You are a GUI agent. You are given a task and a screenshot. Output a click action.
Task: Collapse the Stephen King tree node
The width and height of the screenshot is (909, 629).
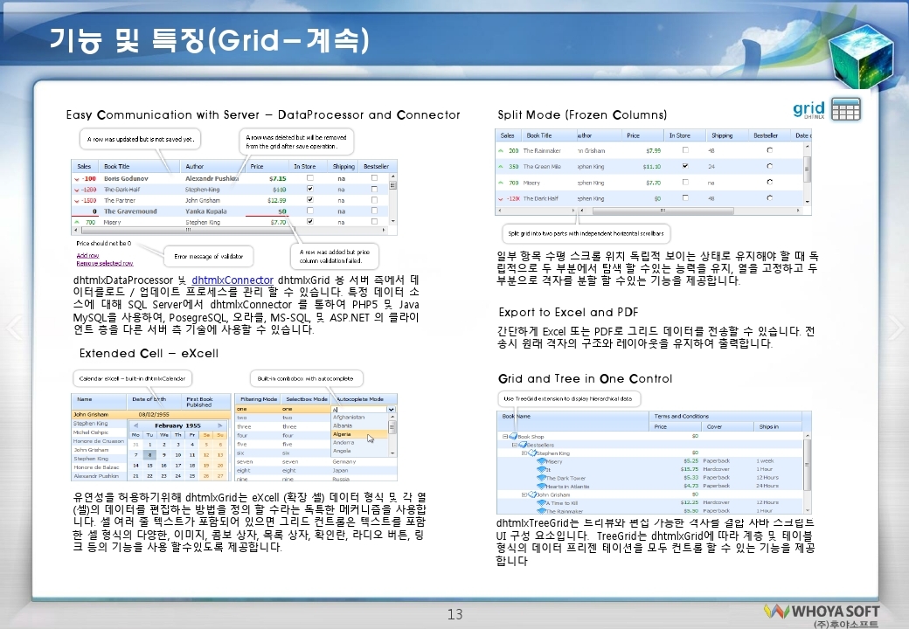(524, 453)
